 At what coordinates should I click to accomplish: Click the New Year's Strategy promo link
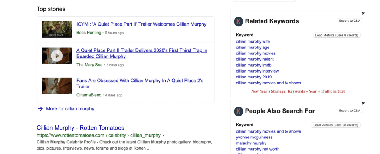pos(298,91)
